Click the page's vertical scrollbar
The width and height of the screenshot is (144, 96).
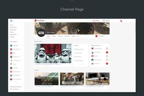[x=135, y=28]
